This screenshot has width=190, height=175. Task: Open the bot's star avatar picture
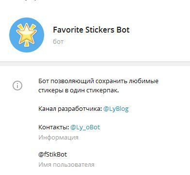pos(27,35)
